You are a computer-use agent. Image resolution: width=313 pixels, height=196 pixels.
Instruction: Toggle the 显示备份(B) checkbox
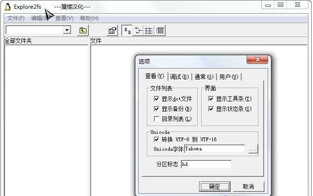[x=156, y=109]
